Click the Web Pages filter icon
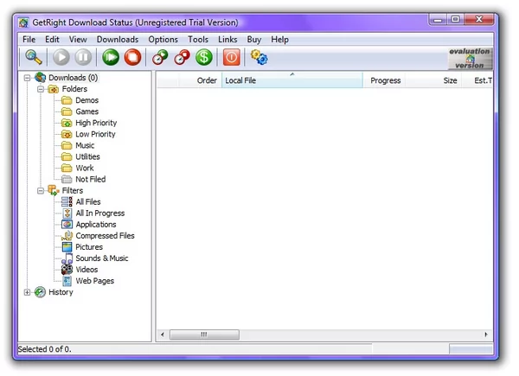 67,281
